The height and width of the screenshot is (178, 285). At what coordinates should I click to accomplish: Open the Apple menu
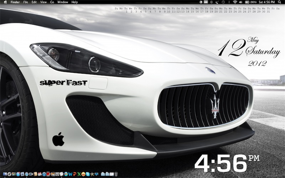tap(5, 2)
